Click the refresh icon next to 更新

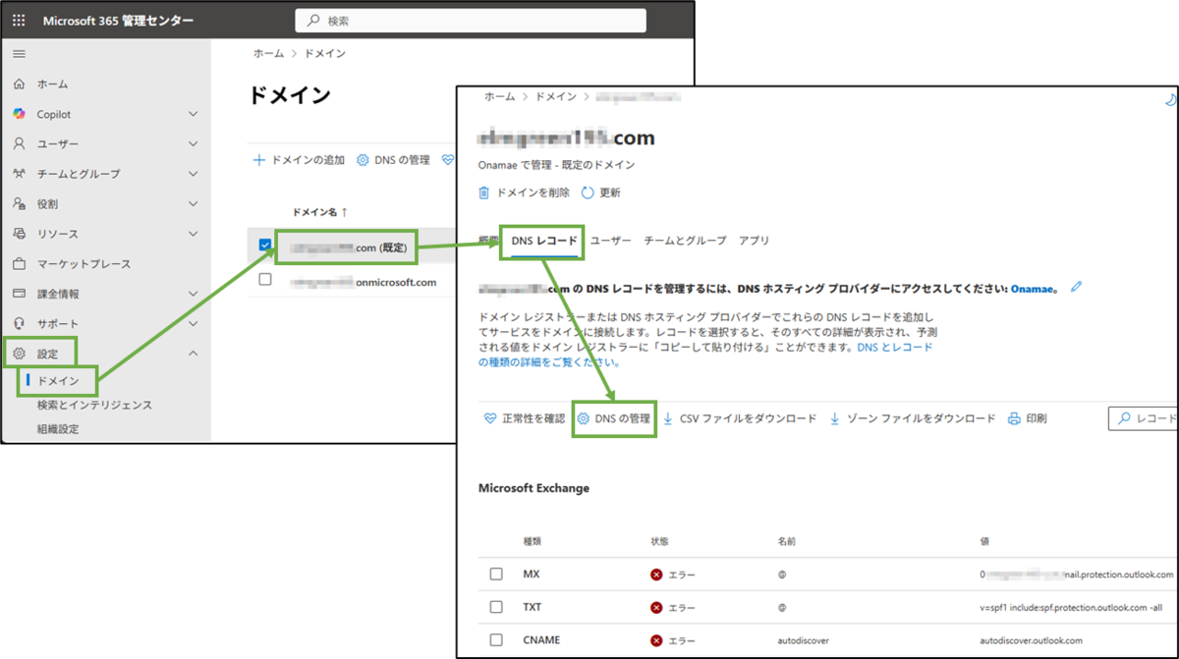588,192
